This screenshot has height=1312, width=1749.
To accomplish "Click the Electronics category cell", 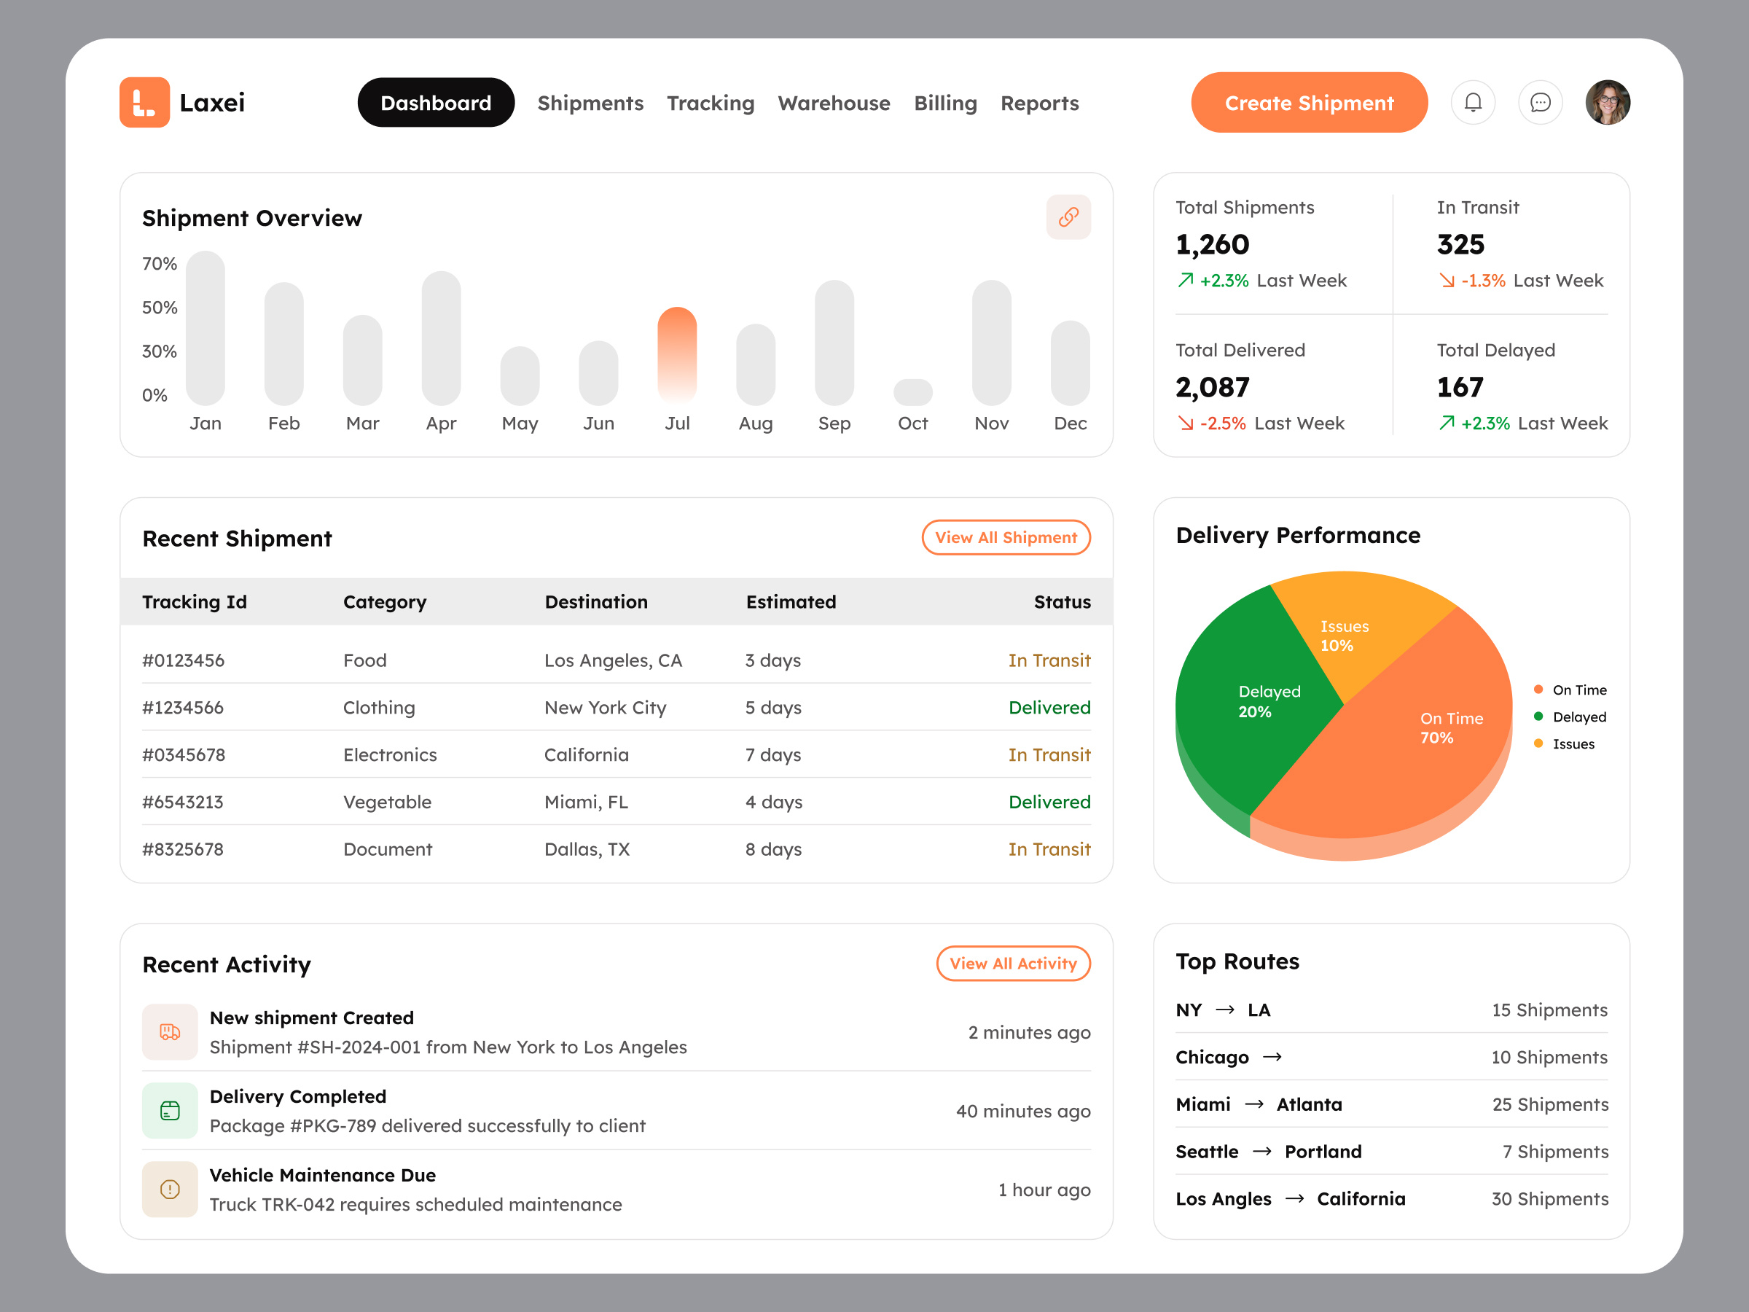I will pos(390,754).
